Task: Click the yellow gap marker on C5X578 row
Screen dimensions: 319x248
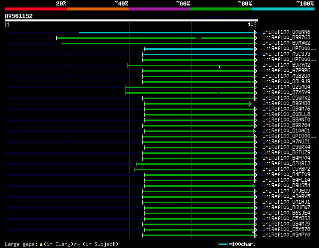Action: point(253,231)
